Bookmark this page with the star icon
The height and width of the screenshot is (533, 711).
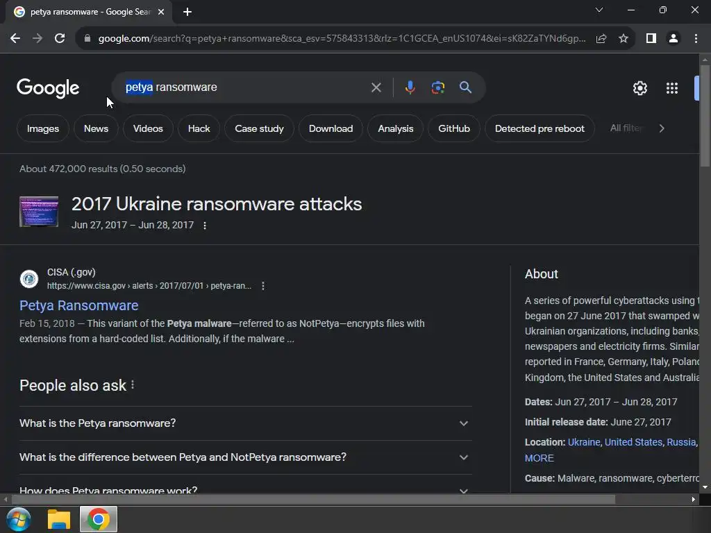click(x=624, y=39)
